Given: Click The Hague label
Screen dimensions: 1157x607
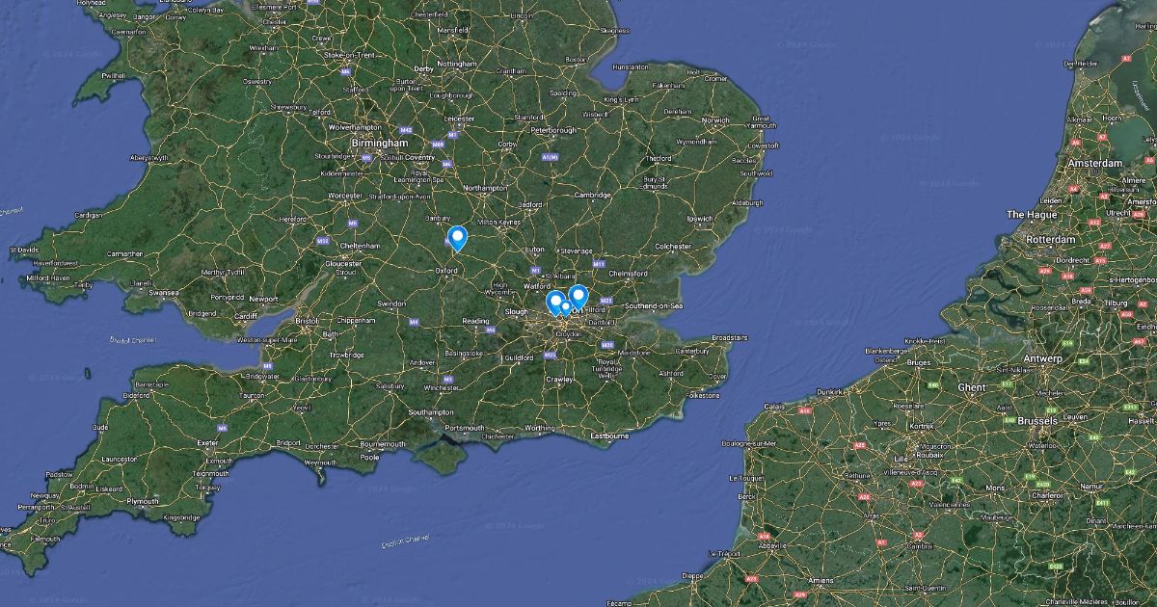Looking at the screenshot, I should [x=1027, y=214].
